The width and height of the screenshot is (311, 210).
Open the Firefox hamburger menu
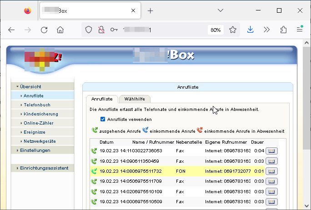(x=300, y=30)
